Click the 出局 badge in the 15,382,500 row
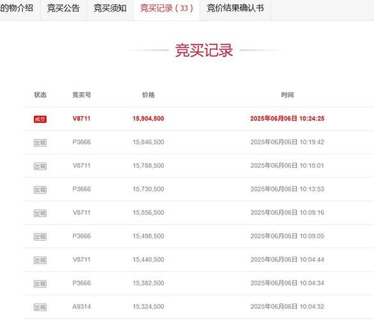Viewport: 374px width, 320px height. point(40,284)
